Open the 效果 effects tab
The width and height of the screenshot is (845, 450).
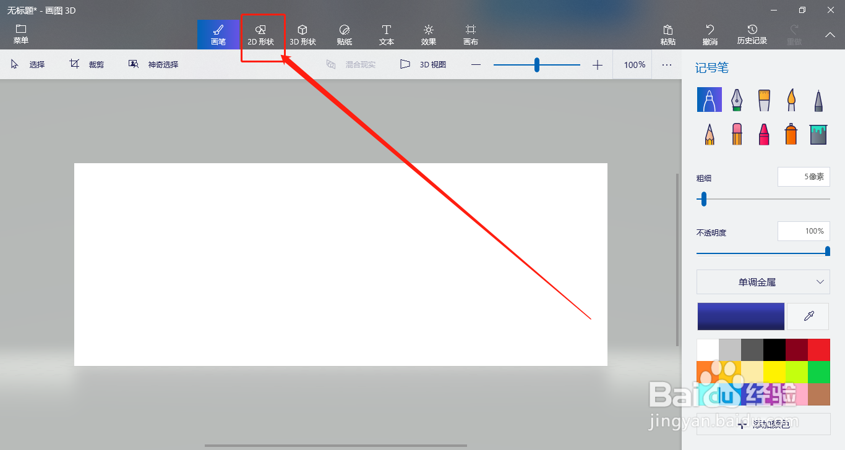click(429, 35)
